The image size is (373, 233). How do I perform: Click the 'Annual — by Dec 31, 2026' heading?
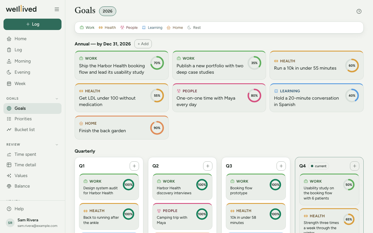coord(103,44)
